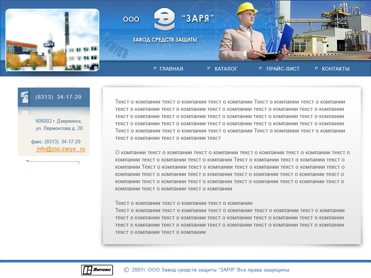The height and width of the screenshot is (278, 371).
Task: Go to the КАТАЛОГ page
Action: (x=226, y=69)
